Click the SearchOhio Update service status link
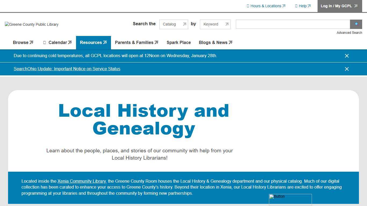The image size is (367, 206). [x=67, y=69]
